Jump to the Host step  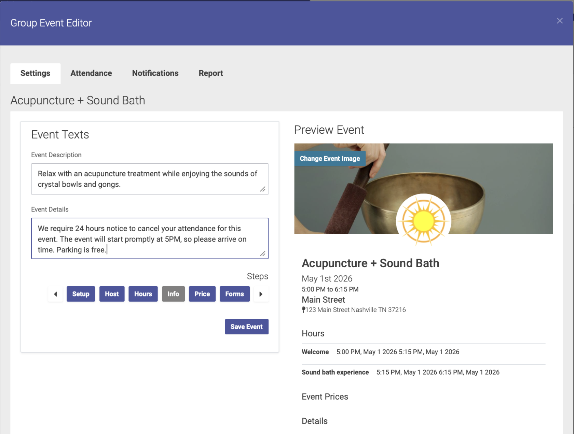pyautogui.click(x=112, y=294)
